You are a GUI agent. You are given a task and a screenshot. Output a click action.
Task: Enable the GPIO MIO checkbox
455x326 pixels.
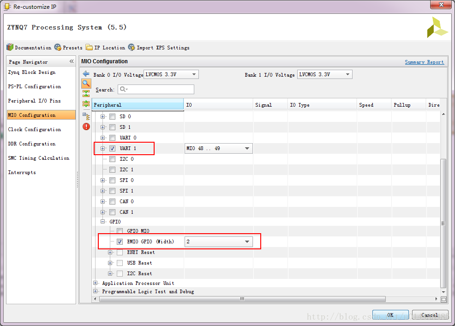[120, 231]
